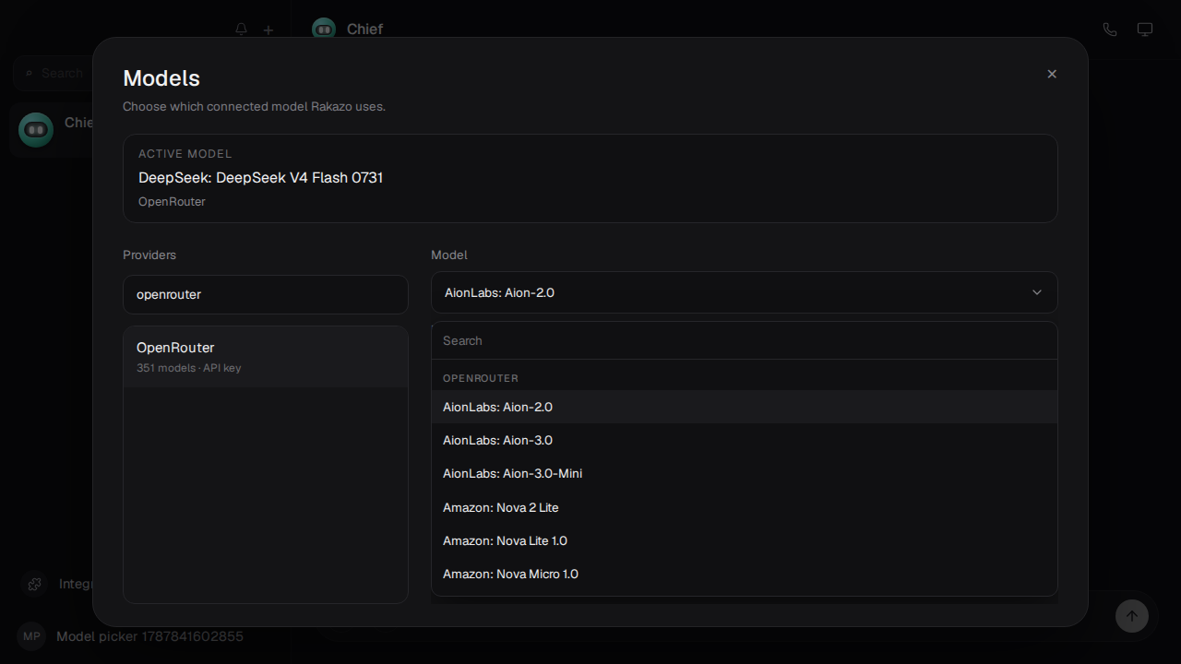The height and width of the screenshot is (664, 1181).
Task: Open the MP user avatar
Action: pos(31,636)
